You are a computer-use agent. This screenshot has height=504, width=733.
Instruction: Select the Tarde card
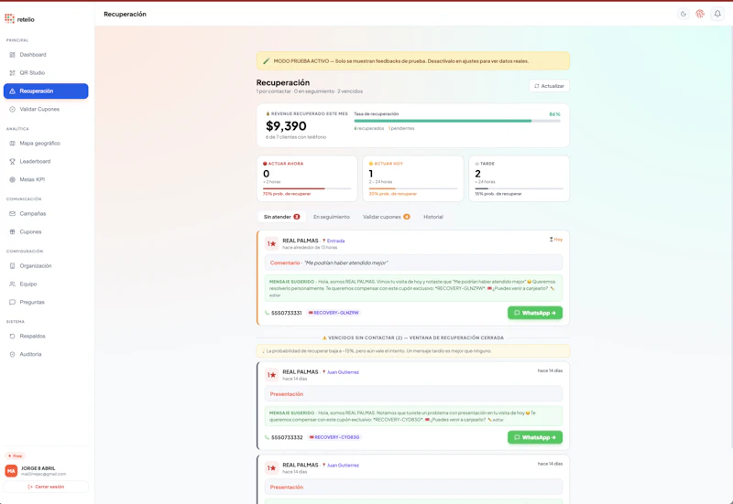[x=519, y=178]
